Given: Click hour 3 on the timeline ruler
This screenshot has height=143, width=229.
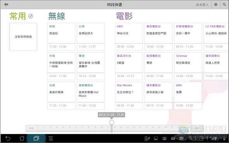Looking at the screenshot, I should [57, 127].
